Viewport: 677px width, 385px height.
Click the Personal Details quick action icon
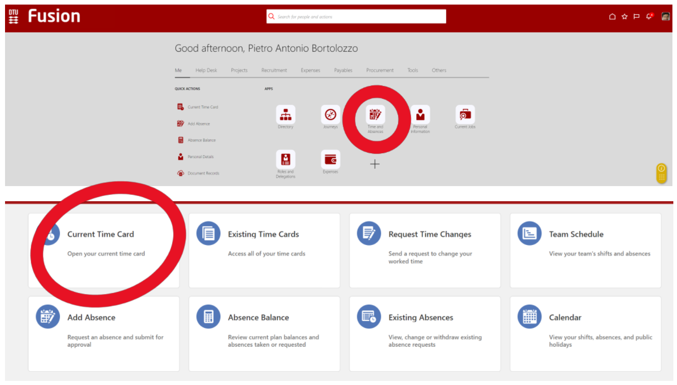click(x=181, y=156)
